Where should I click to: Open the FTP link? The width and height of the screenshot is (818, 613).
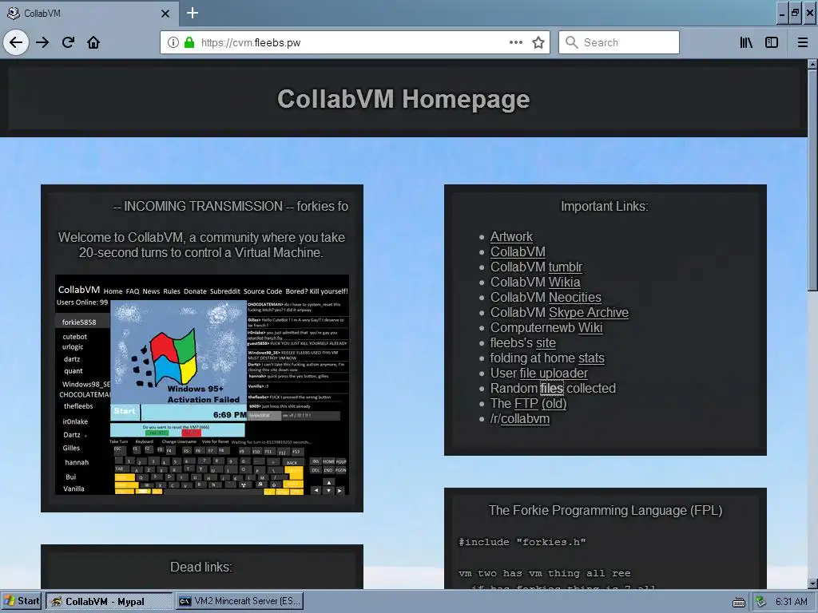[526, 403]
